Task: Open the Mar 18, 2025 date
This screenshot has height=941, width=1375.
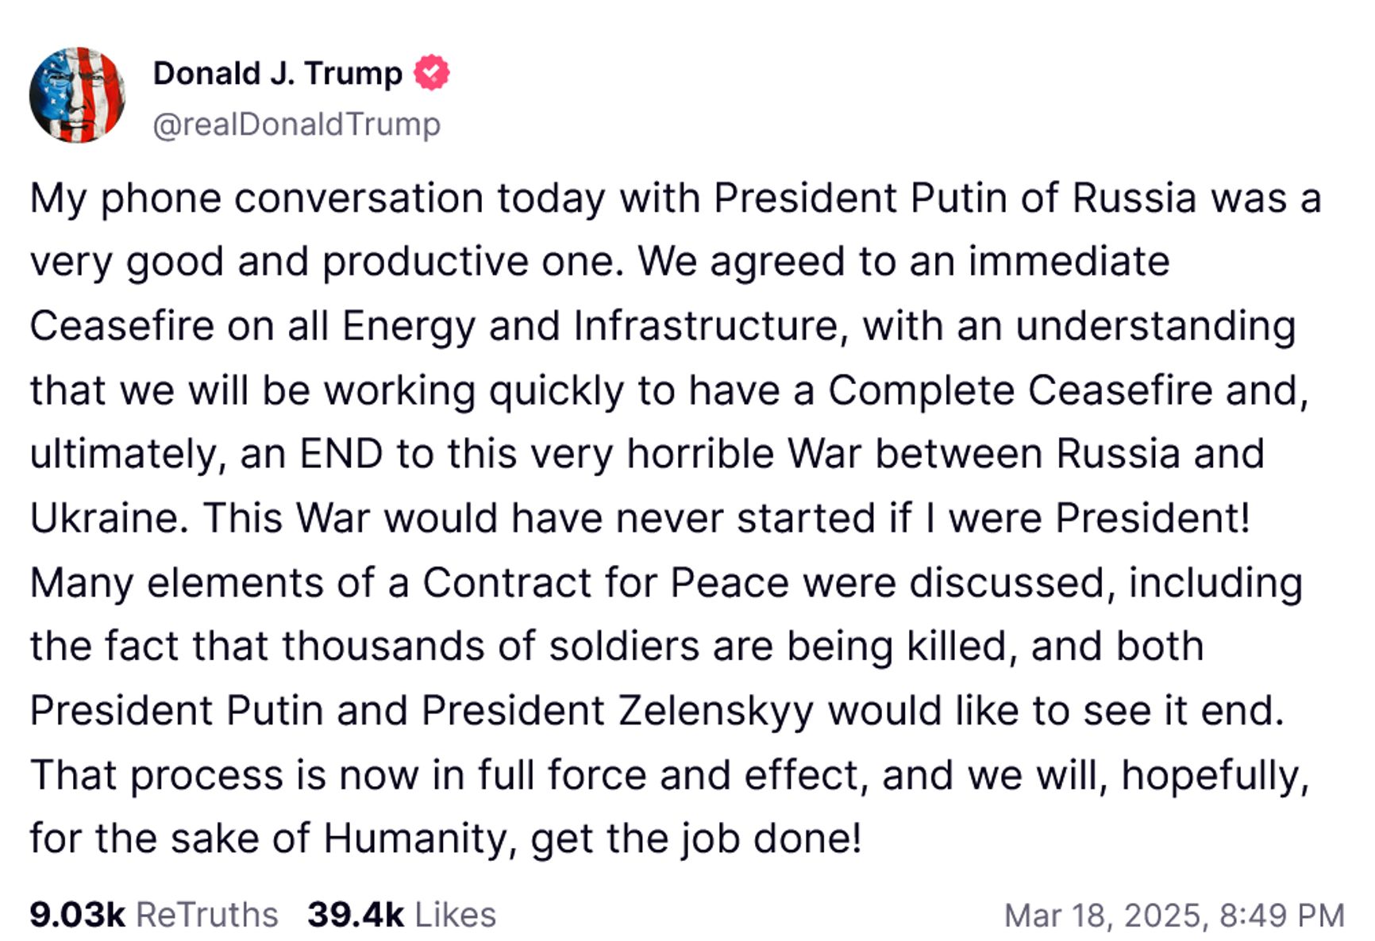Action: pyautogui.click(x=1104, y=916)
